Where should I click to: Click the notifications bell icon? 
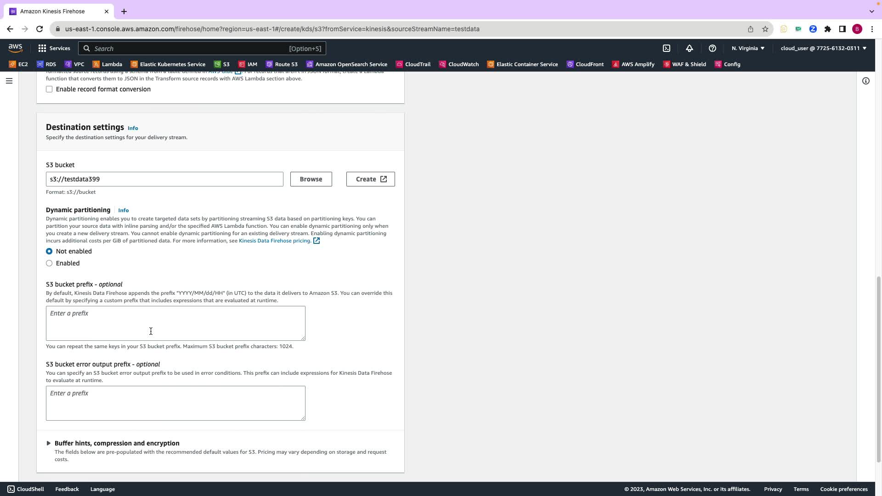click(x=690, y=48)
